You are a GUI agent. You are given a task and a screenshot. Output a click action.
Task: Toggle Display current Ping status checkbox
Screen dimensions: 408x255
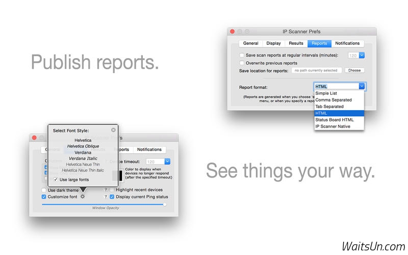[112, 197]
